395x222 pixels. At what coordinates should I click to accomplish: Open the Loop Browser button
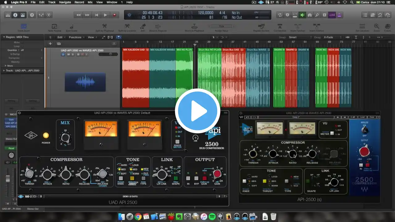(380, 15)
